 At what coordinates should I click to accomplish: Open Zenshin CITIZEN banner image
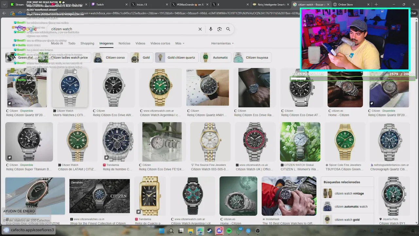pos(100,196)
